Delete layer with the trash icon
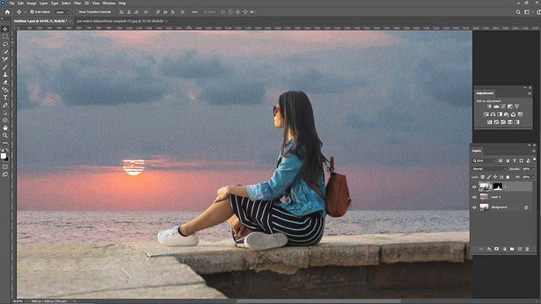 coord(527,248)
